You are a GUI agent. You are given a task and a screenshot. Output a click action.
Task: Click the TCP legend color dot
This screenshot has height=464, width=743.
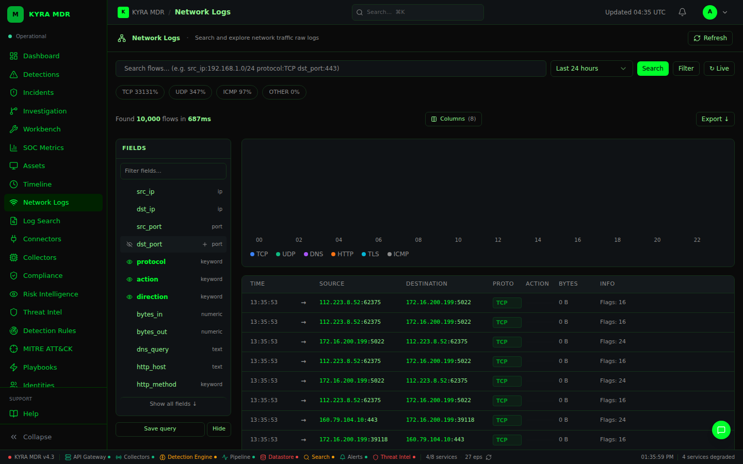[252, 254]
